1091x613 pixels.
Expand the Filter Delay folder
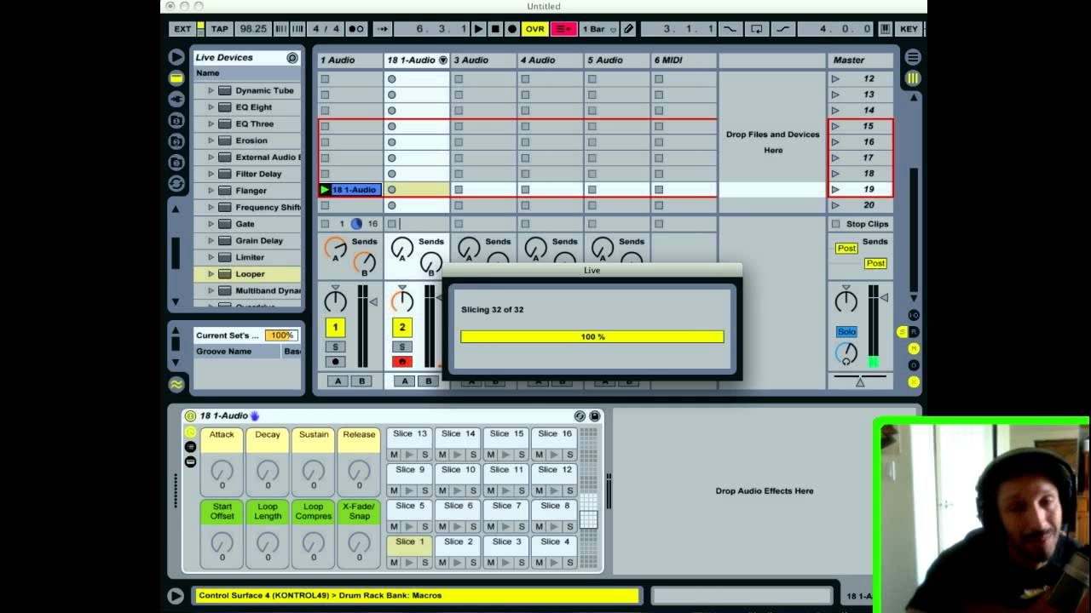[211, 174]
